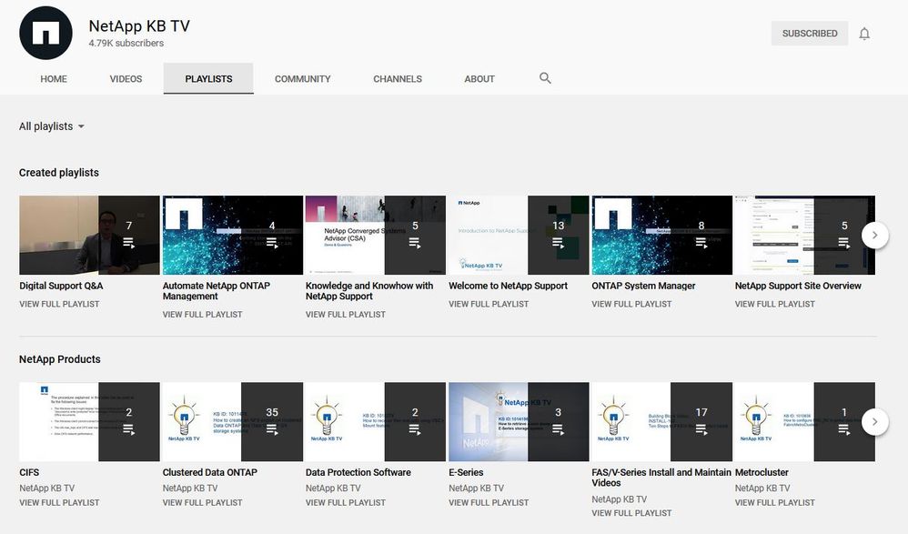Go to the HOME tab
Image resolution: width=908 pixels, height=534 pixels.
tap(54, 79)
